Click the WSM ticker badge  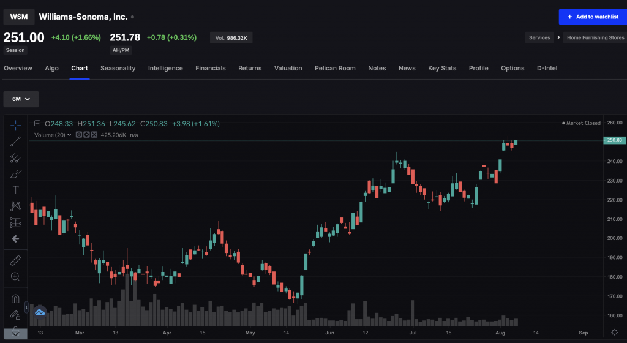tap(19, 17)
